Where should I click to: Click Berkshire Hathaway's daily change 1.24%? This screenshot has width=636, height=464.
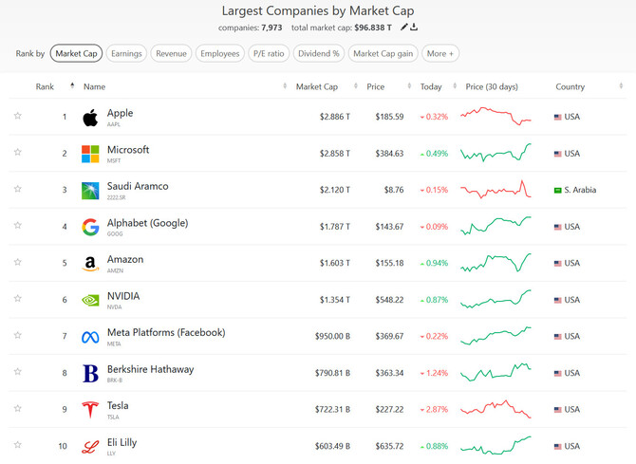tap(435, 373)
